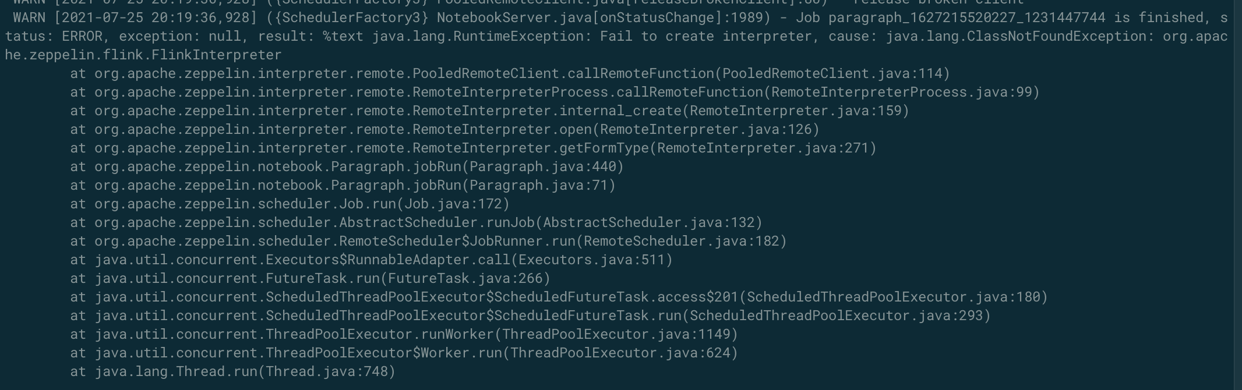Click the text 'NotebookServer.java[onStatusChange]:1989'
This screenshot has width=1242, height=390.
point(604,18)
